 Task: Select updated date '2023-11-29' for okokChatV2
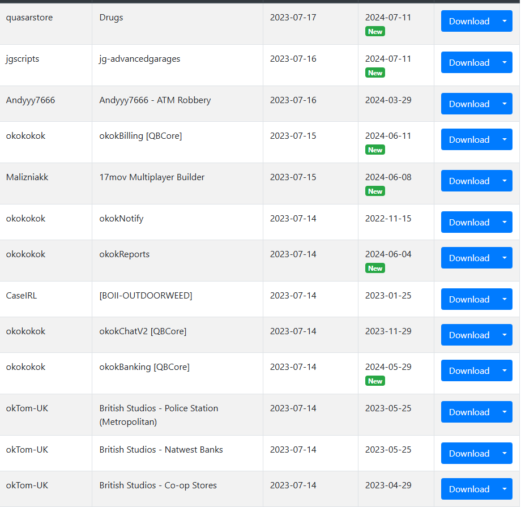(x=388, y=331)
